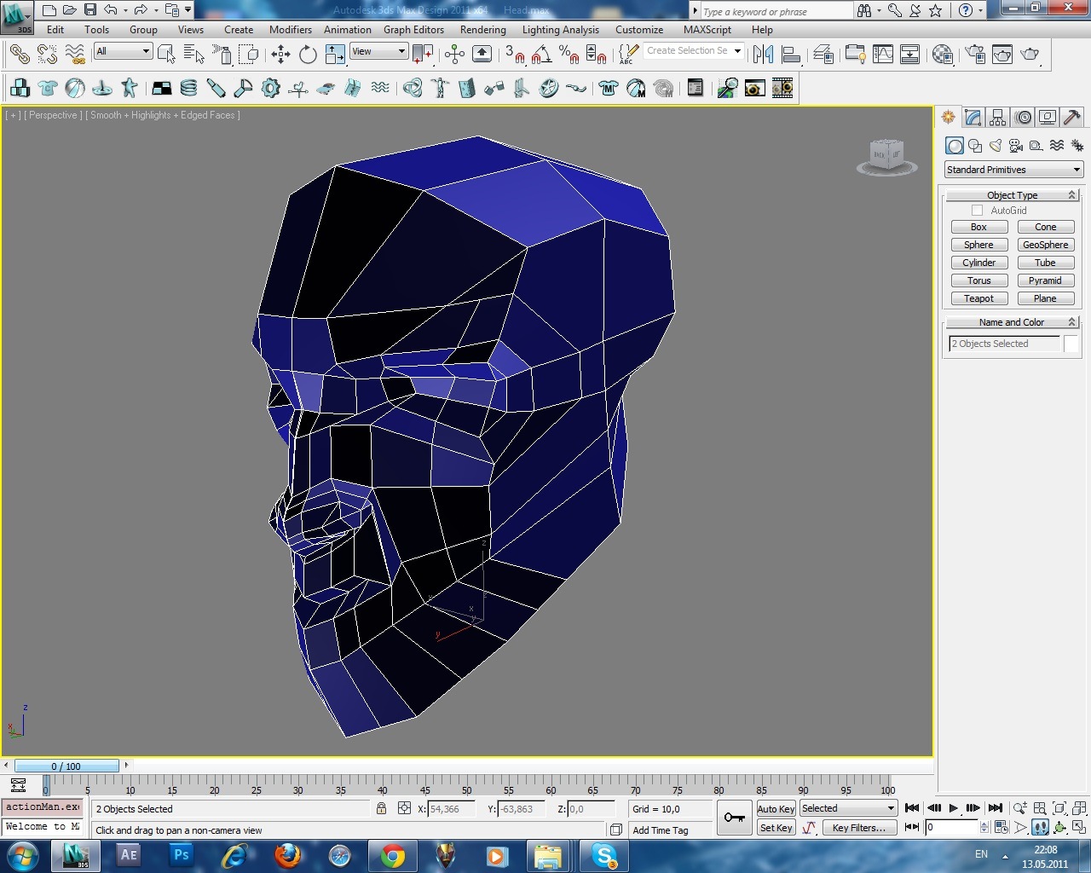Open the View reference coordinate dropdown
Screen dimensions: 1091x873
click(x=378, y=52)
